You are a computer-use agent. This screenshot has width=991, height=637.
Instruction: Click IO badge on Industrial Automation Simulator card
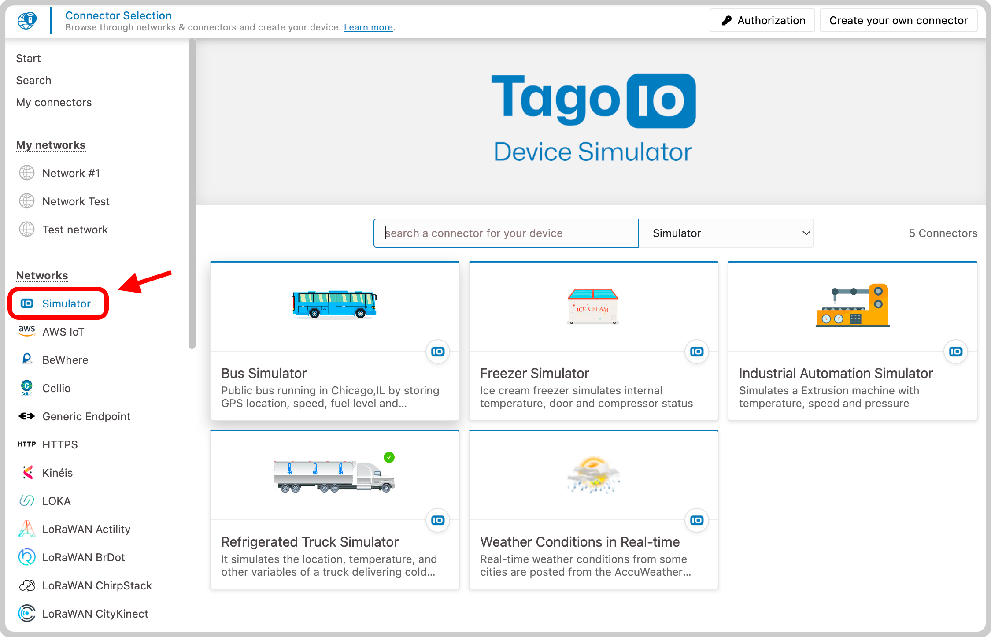pos(956,352)
